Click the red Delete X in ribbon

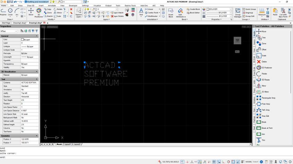71,9
